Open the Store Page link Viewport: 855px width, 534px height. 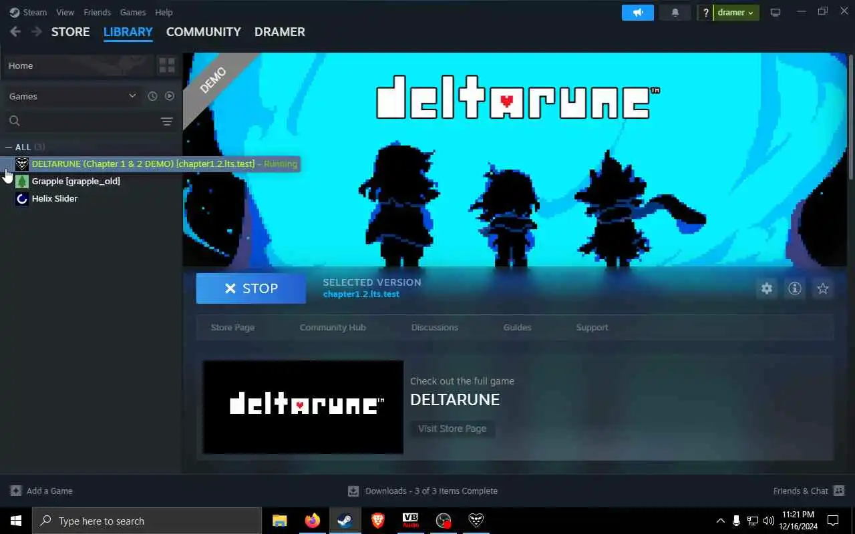[x=232, y=327]
